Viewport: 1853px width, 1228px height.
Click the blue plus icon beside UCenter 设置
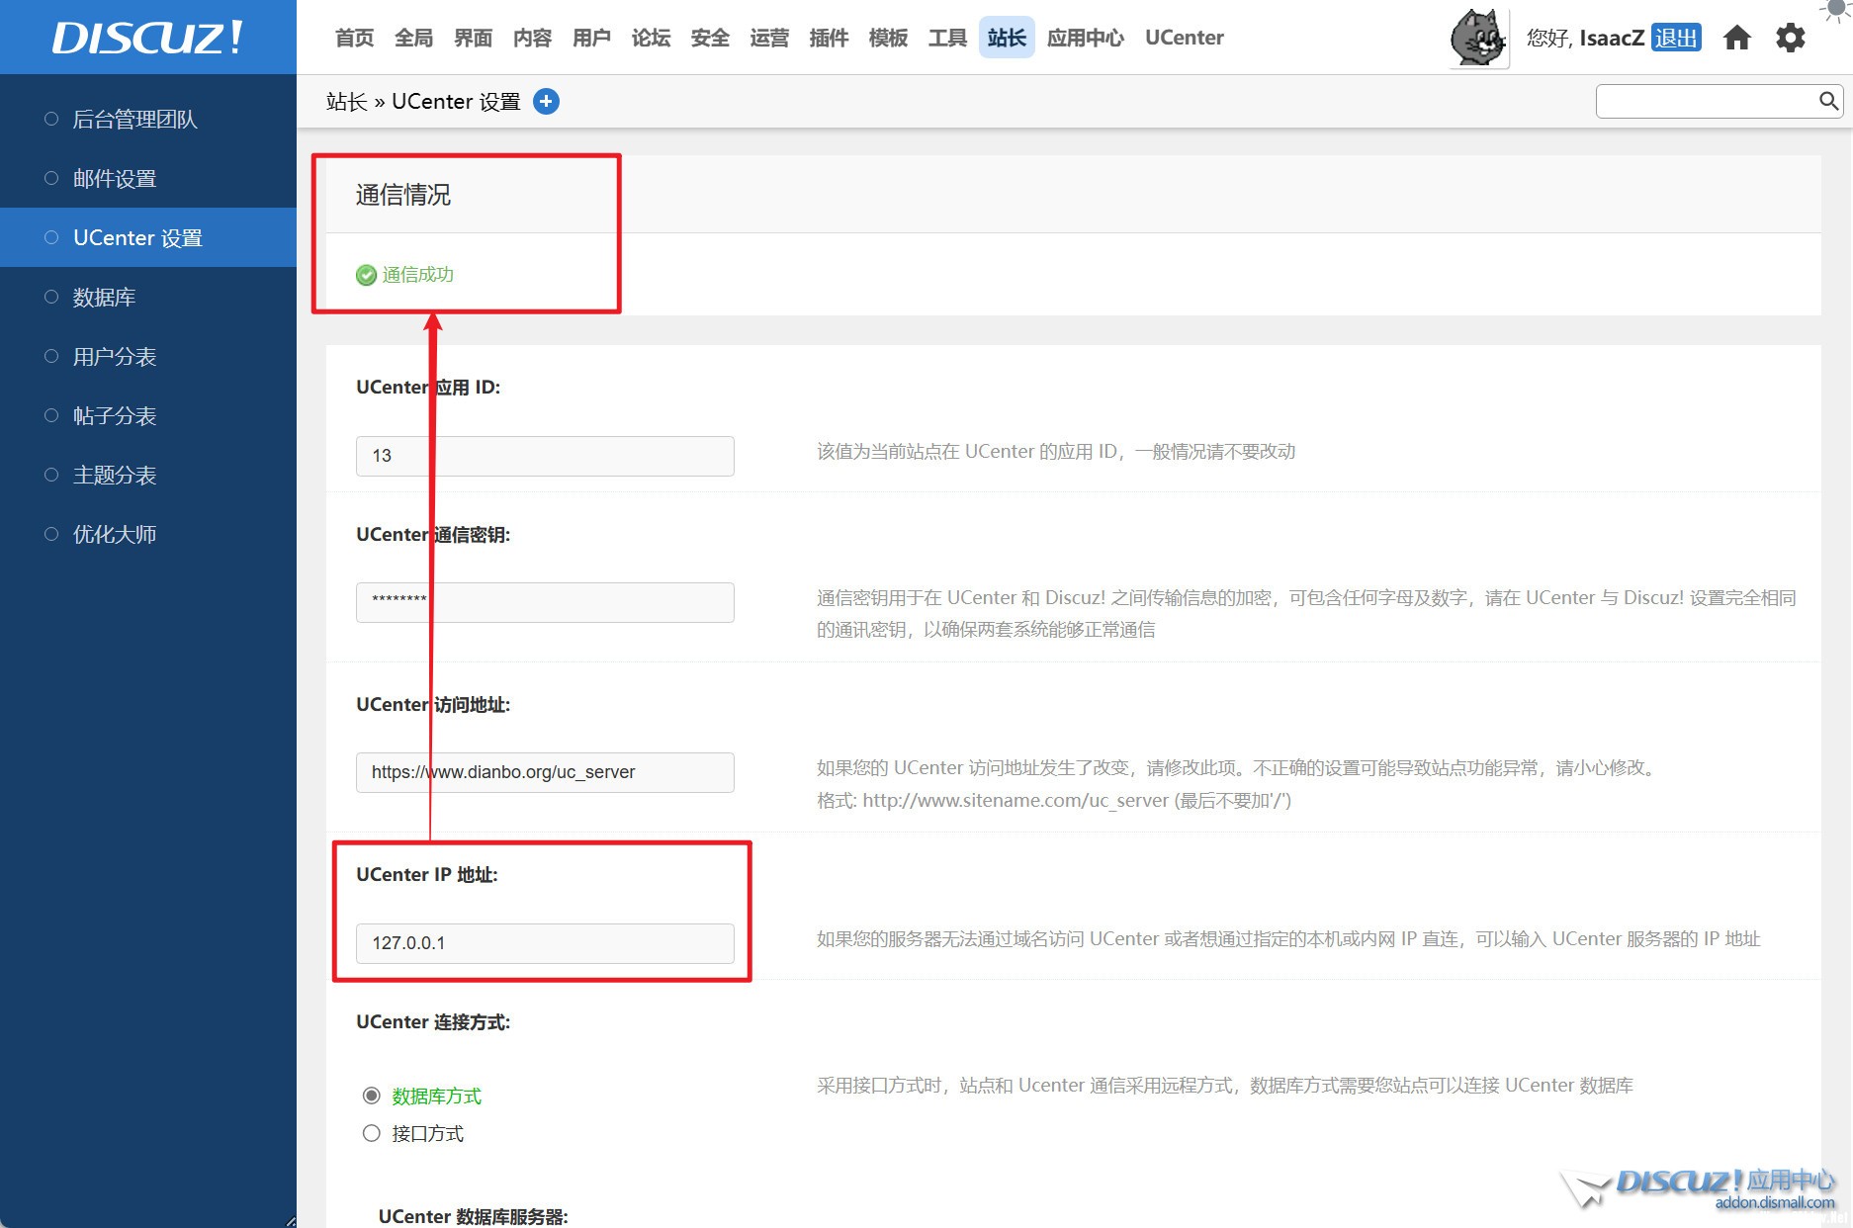[x=546, y=101]
